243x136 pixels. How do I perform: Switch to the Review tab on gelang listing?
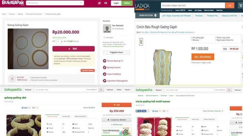tap(66, 116)
